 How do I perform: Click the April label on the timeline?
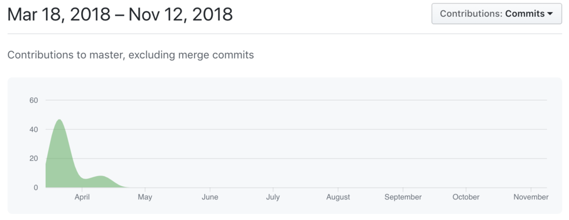tap(82, 197)
